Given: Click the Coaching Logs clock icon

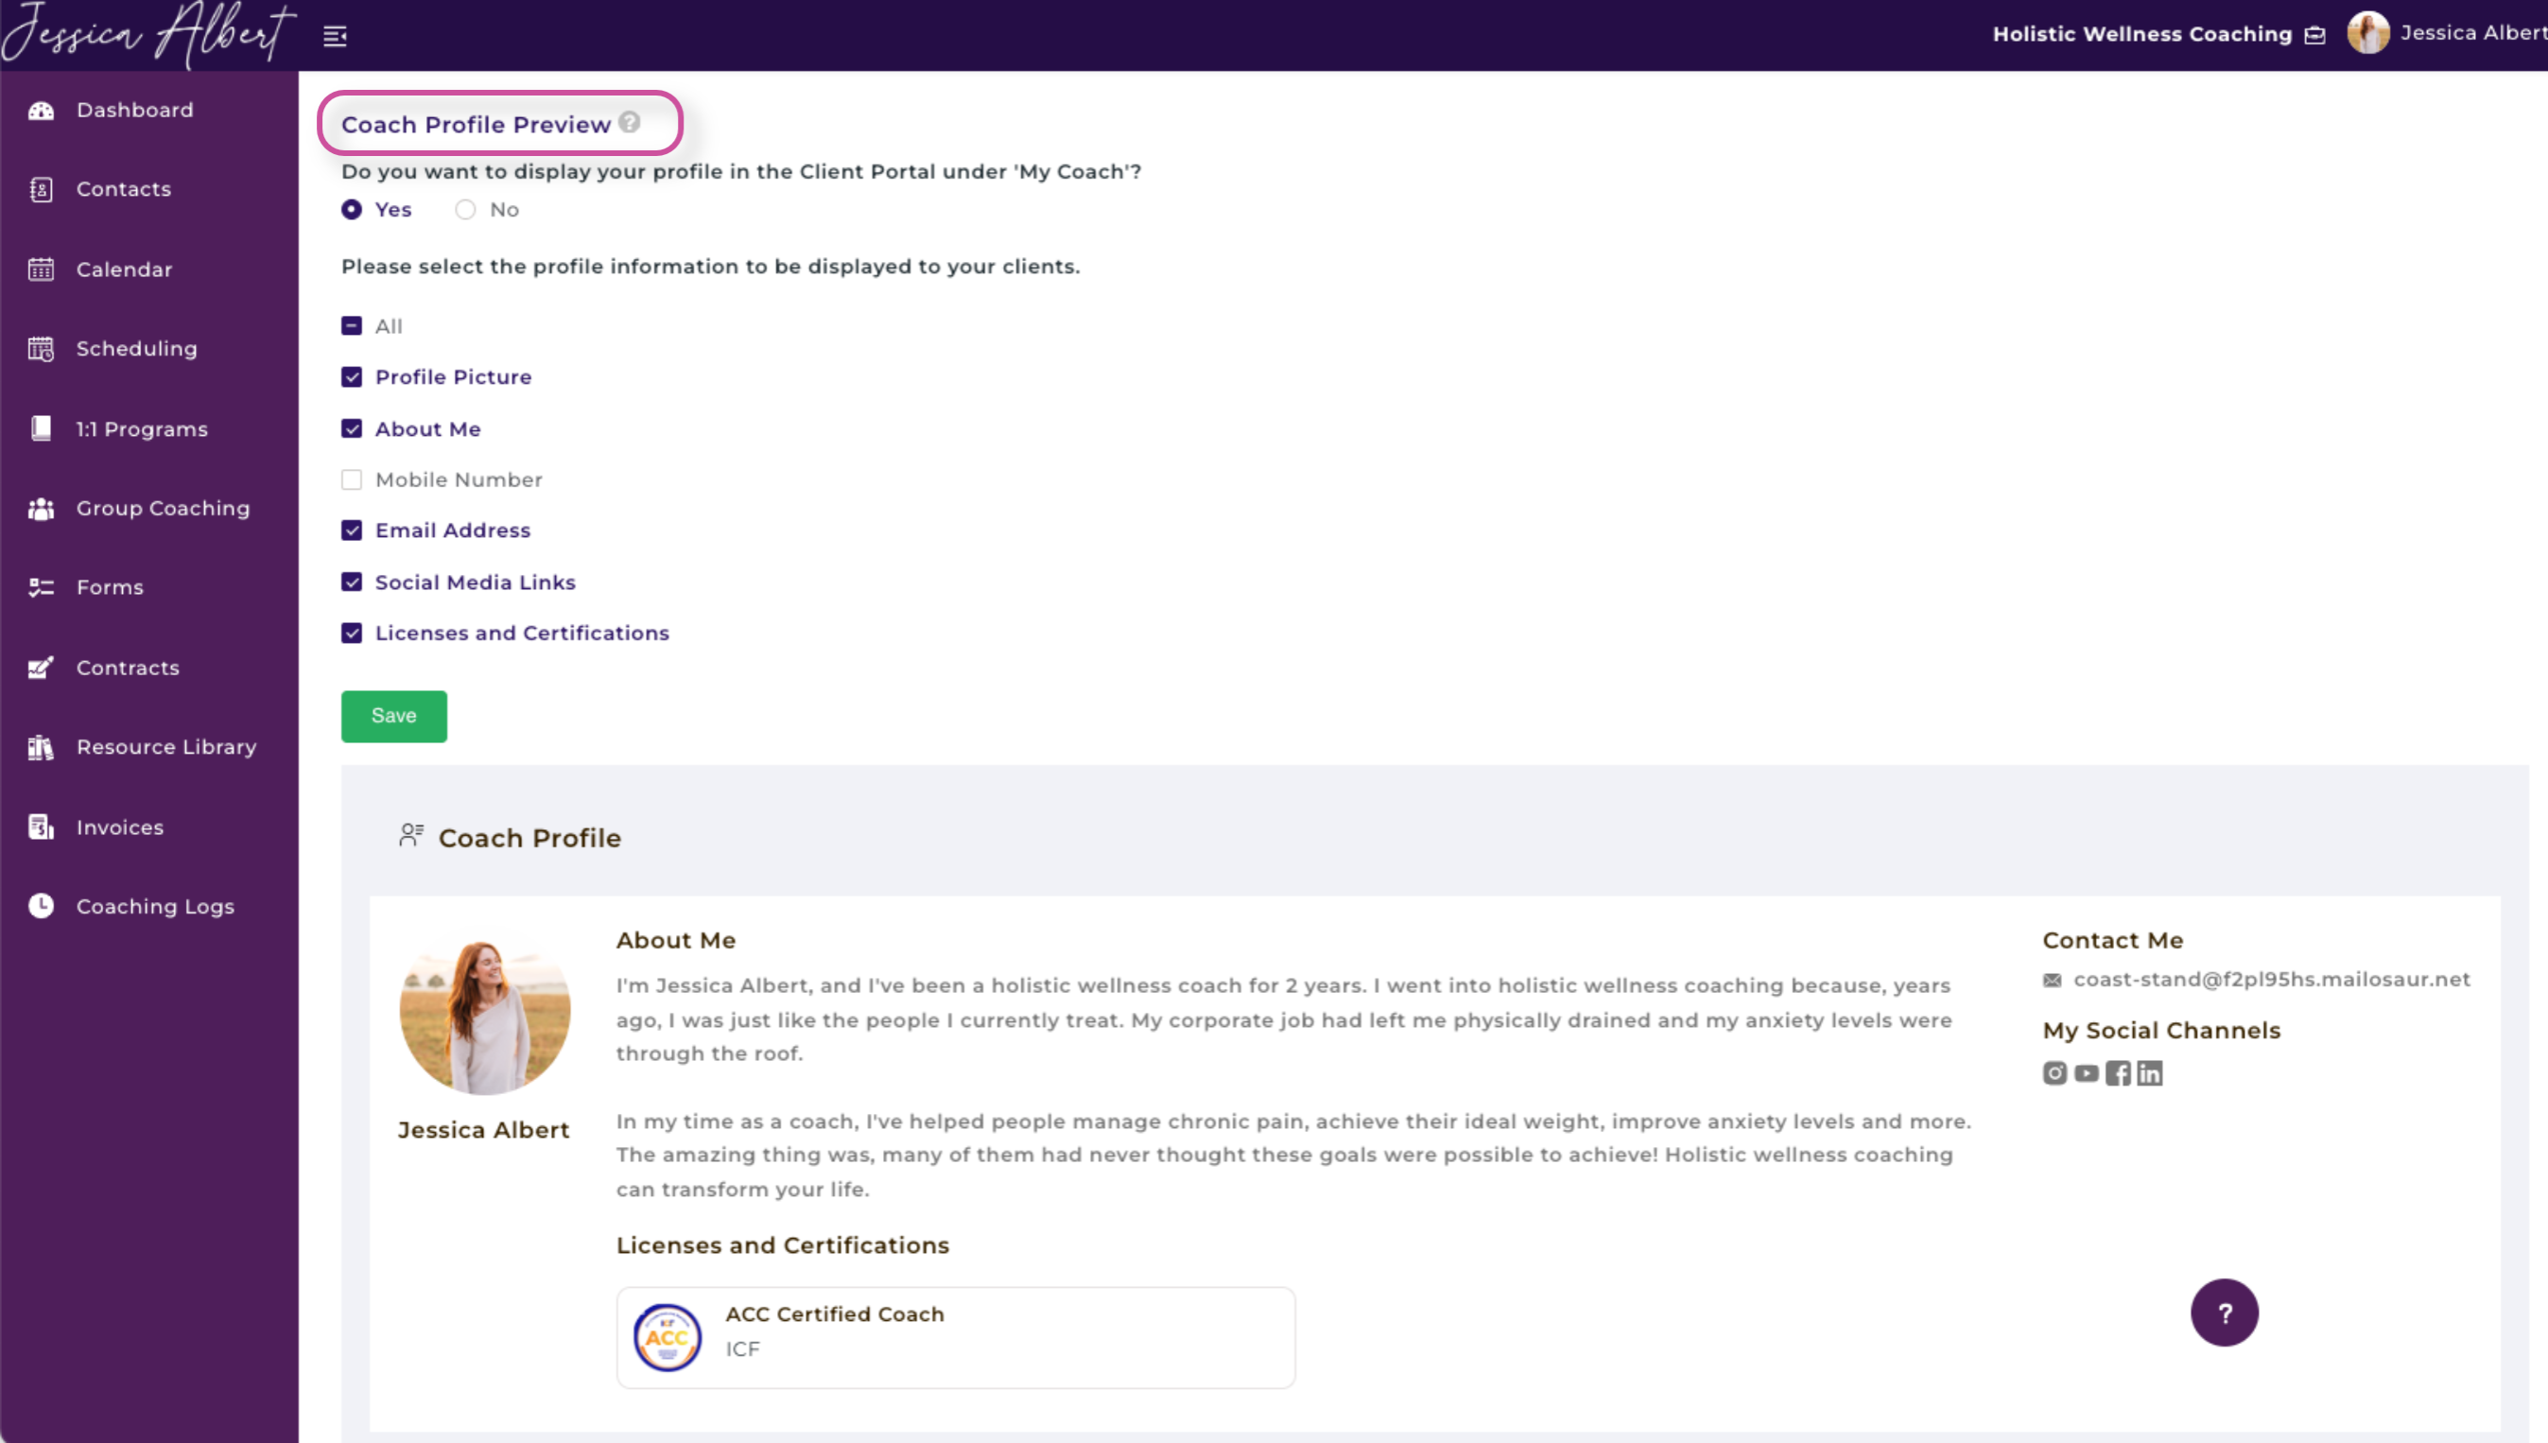Looking at the screenshot, I should tap(41, 906).
